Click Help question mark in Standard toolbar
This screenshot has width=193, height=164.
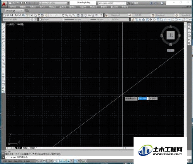point(101,15)
